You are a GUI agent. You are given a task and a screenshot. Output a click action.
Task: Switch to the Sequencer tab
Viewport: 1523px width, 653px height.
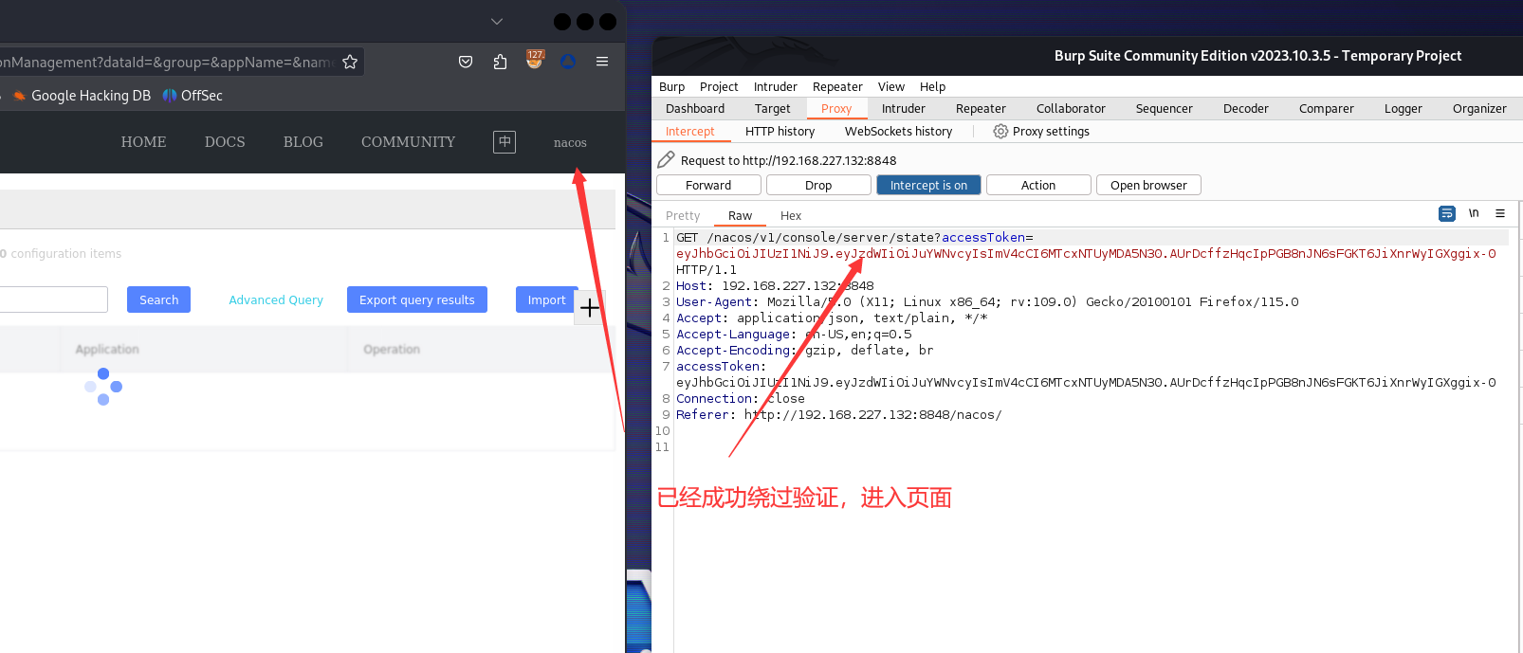(1165, 109)
